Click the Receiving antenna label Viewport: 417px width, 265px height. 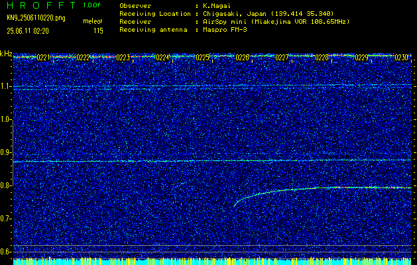tap(153, 30)
